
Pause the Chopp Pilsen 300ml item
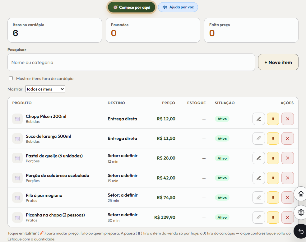[273, 119]
